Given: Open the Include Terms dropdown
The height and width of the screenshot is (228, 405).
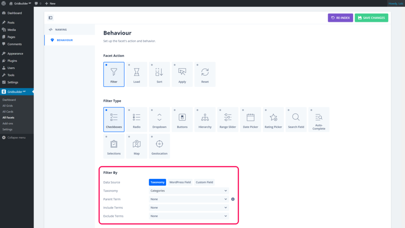Looking at the screenshot, I should [x=189, y=207].
